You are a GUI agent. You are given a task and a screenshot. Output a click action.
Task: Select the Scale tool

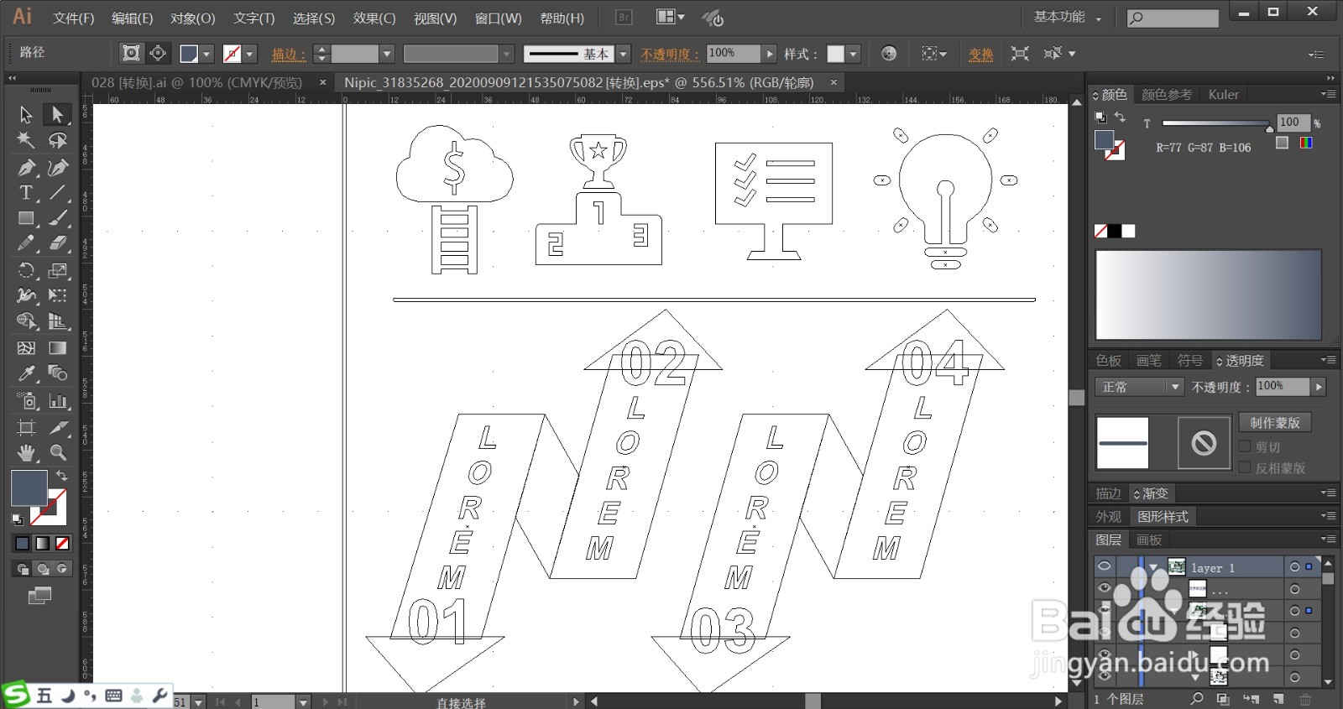click(57, 270)
